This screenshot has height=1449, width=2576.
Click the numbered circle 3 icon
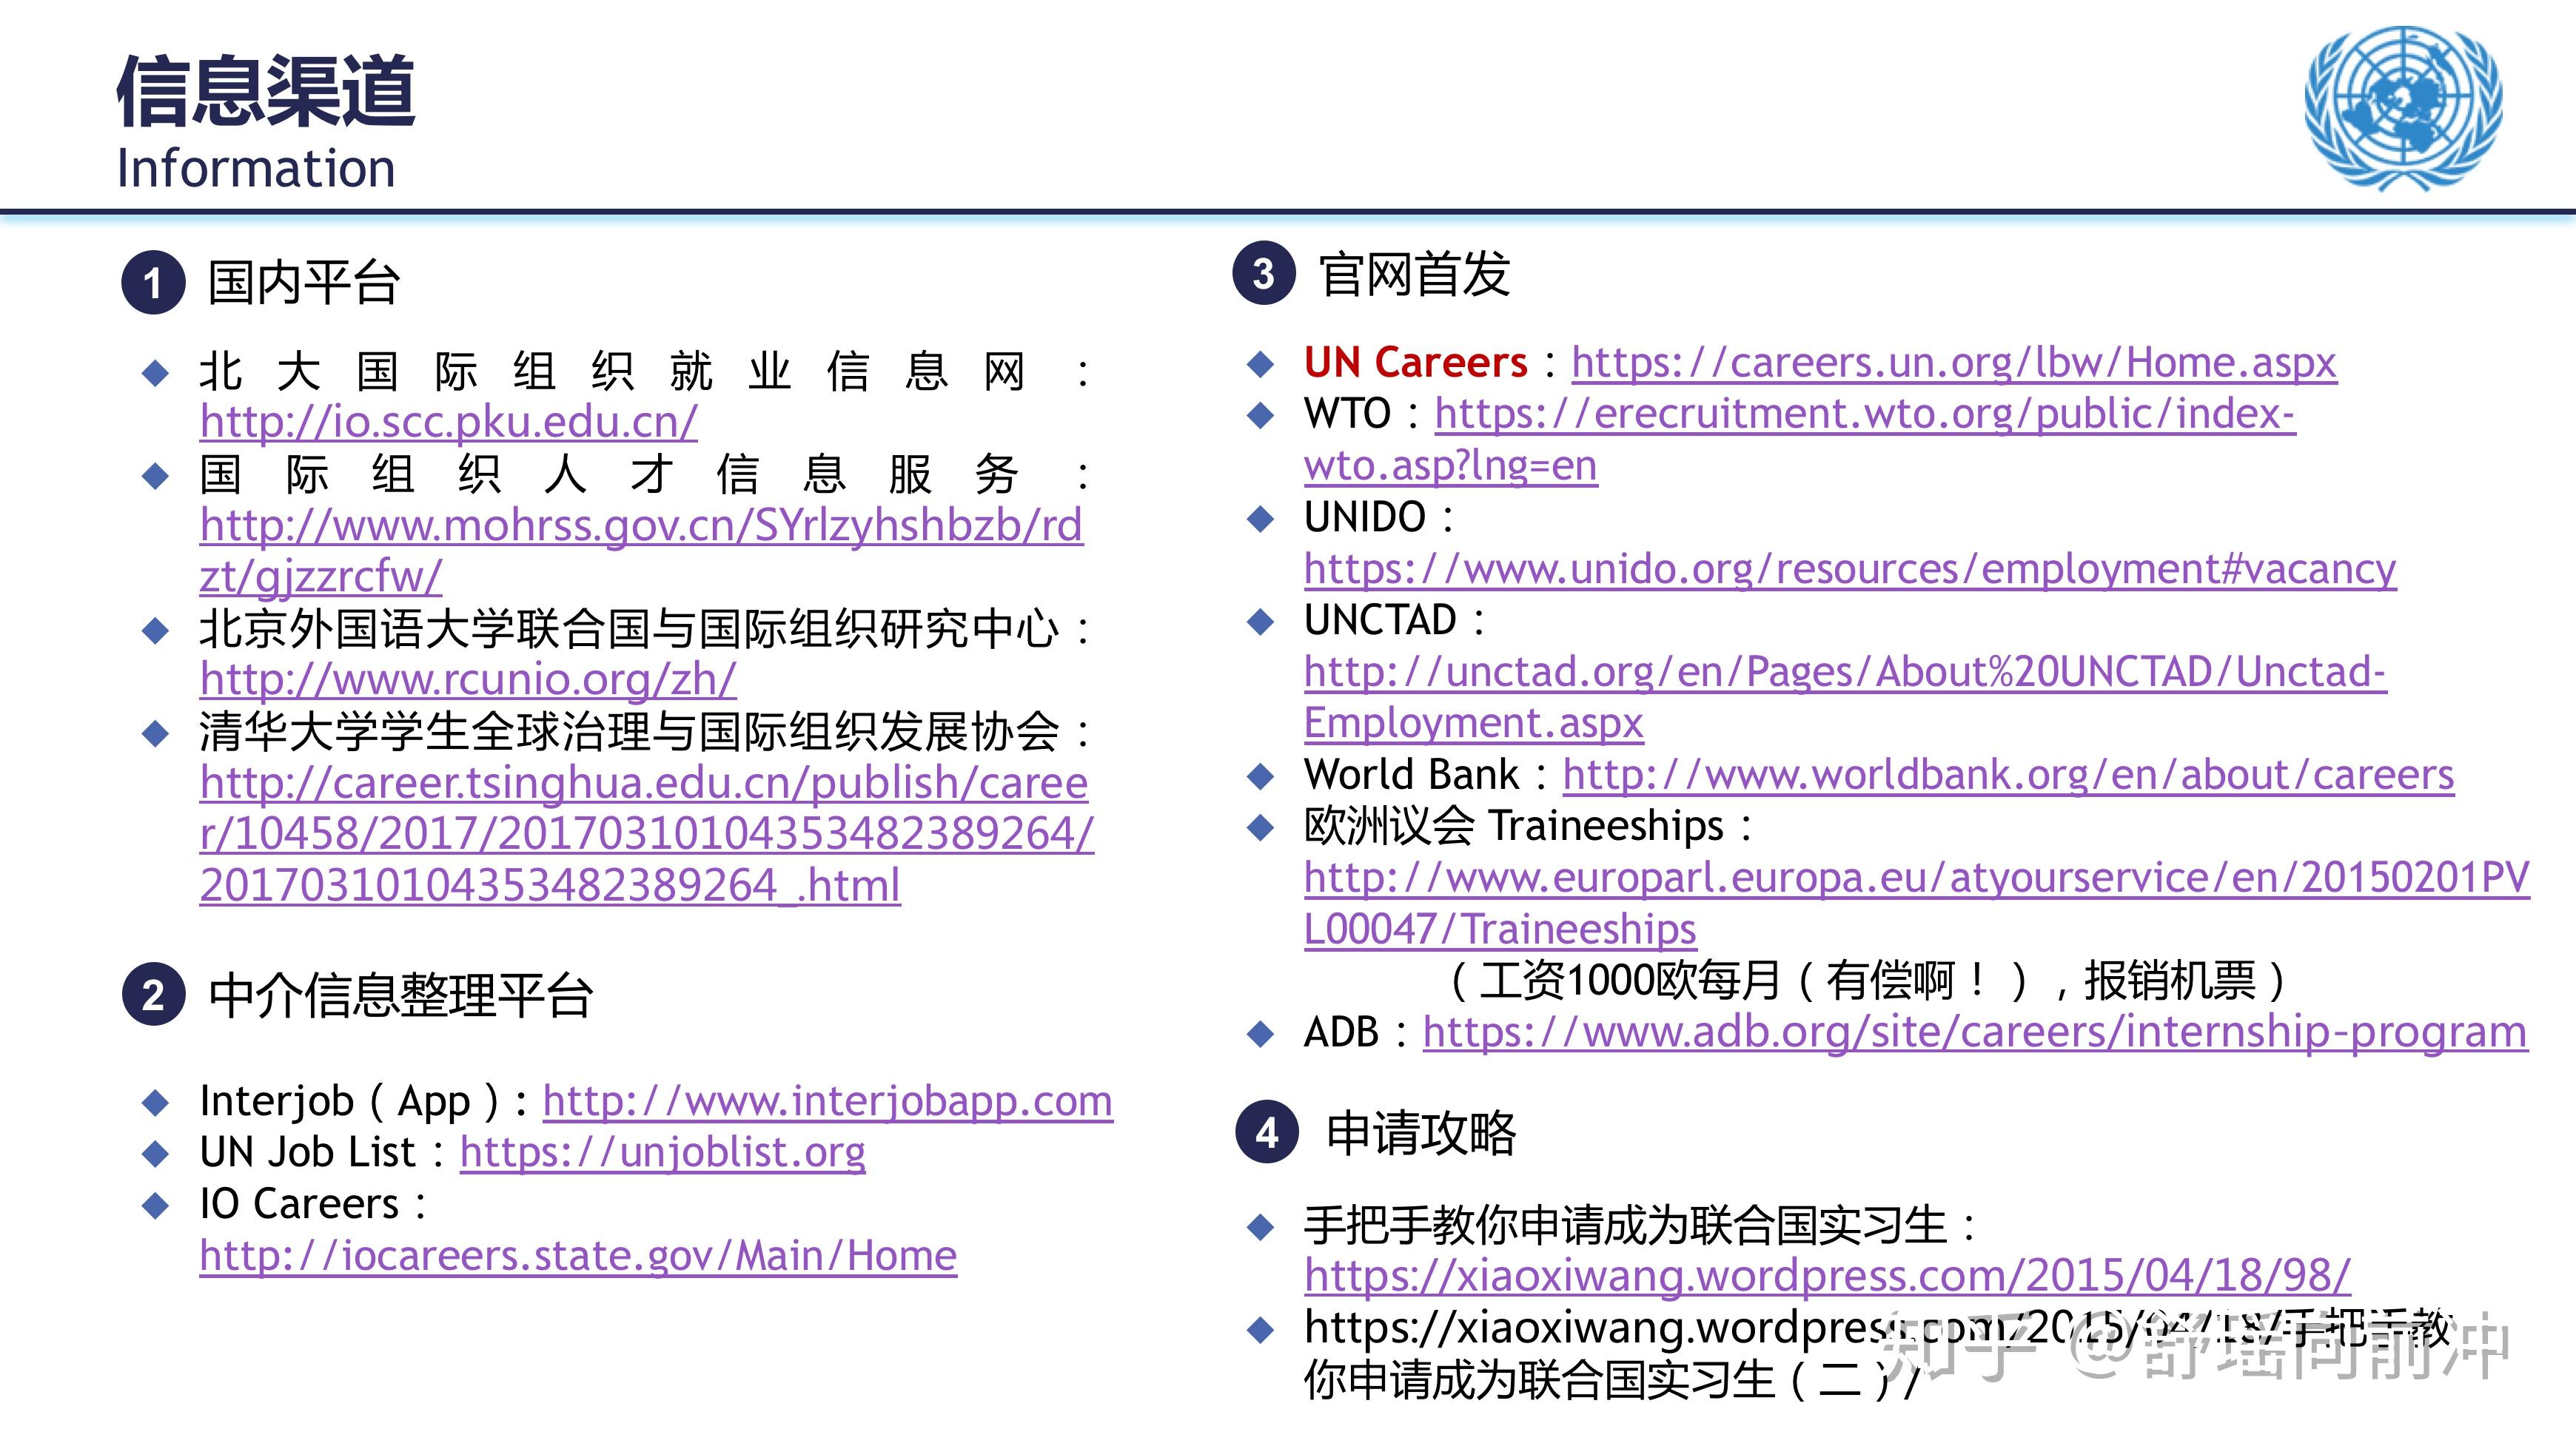coord(1264,274)
